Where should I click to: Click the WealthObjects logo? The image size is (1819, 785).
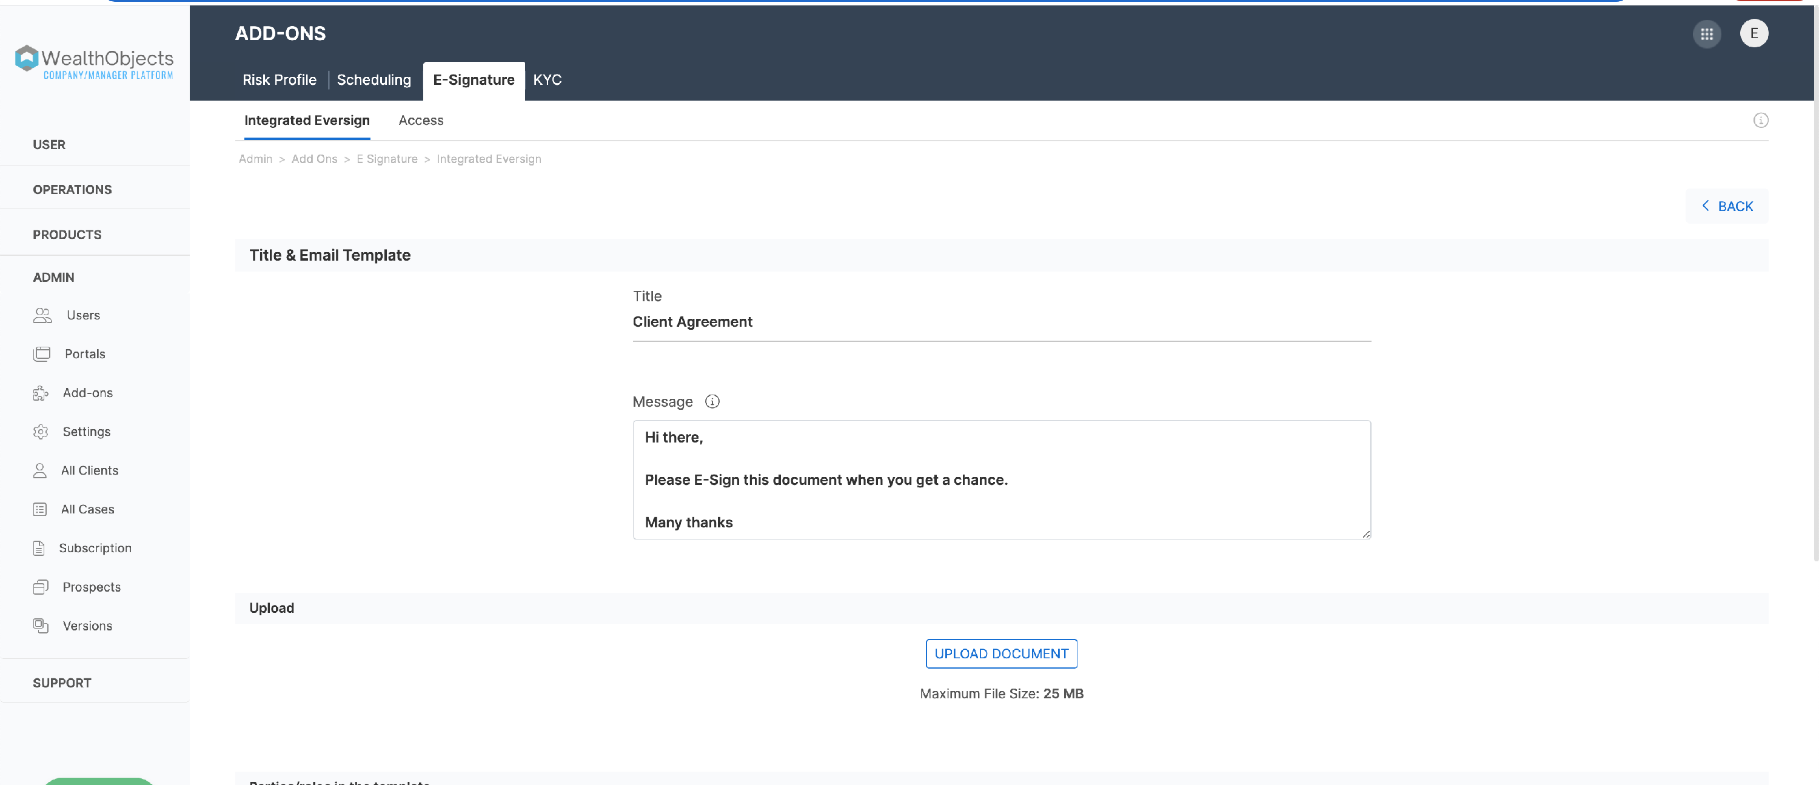pyautogui.click(x=94, y=63)
